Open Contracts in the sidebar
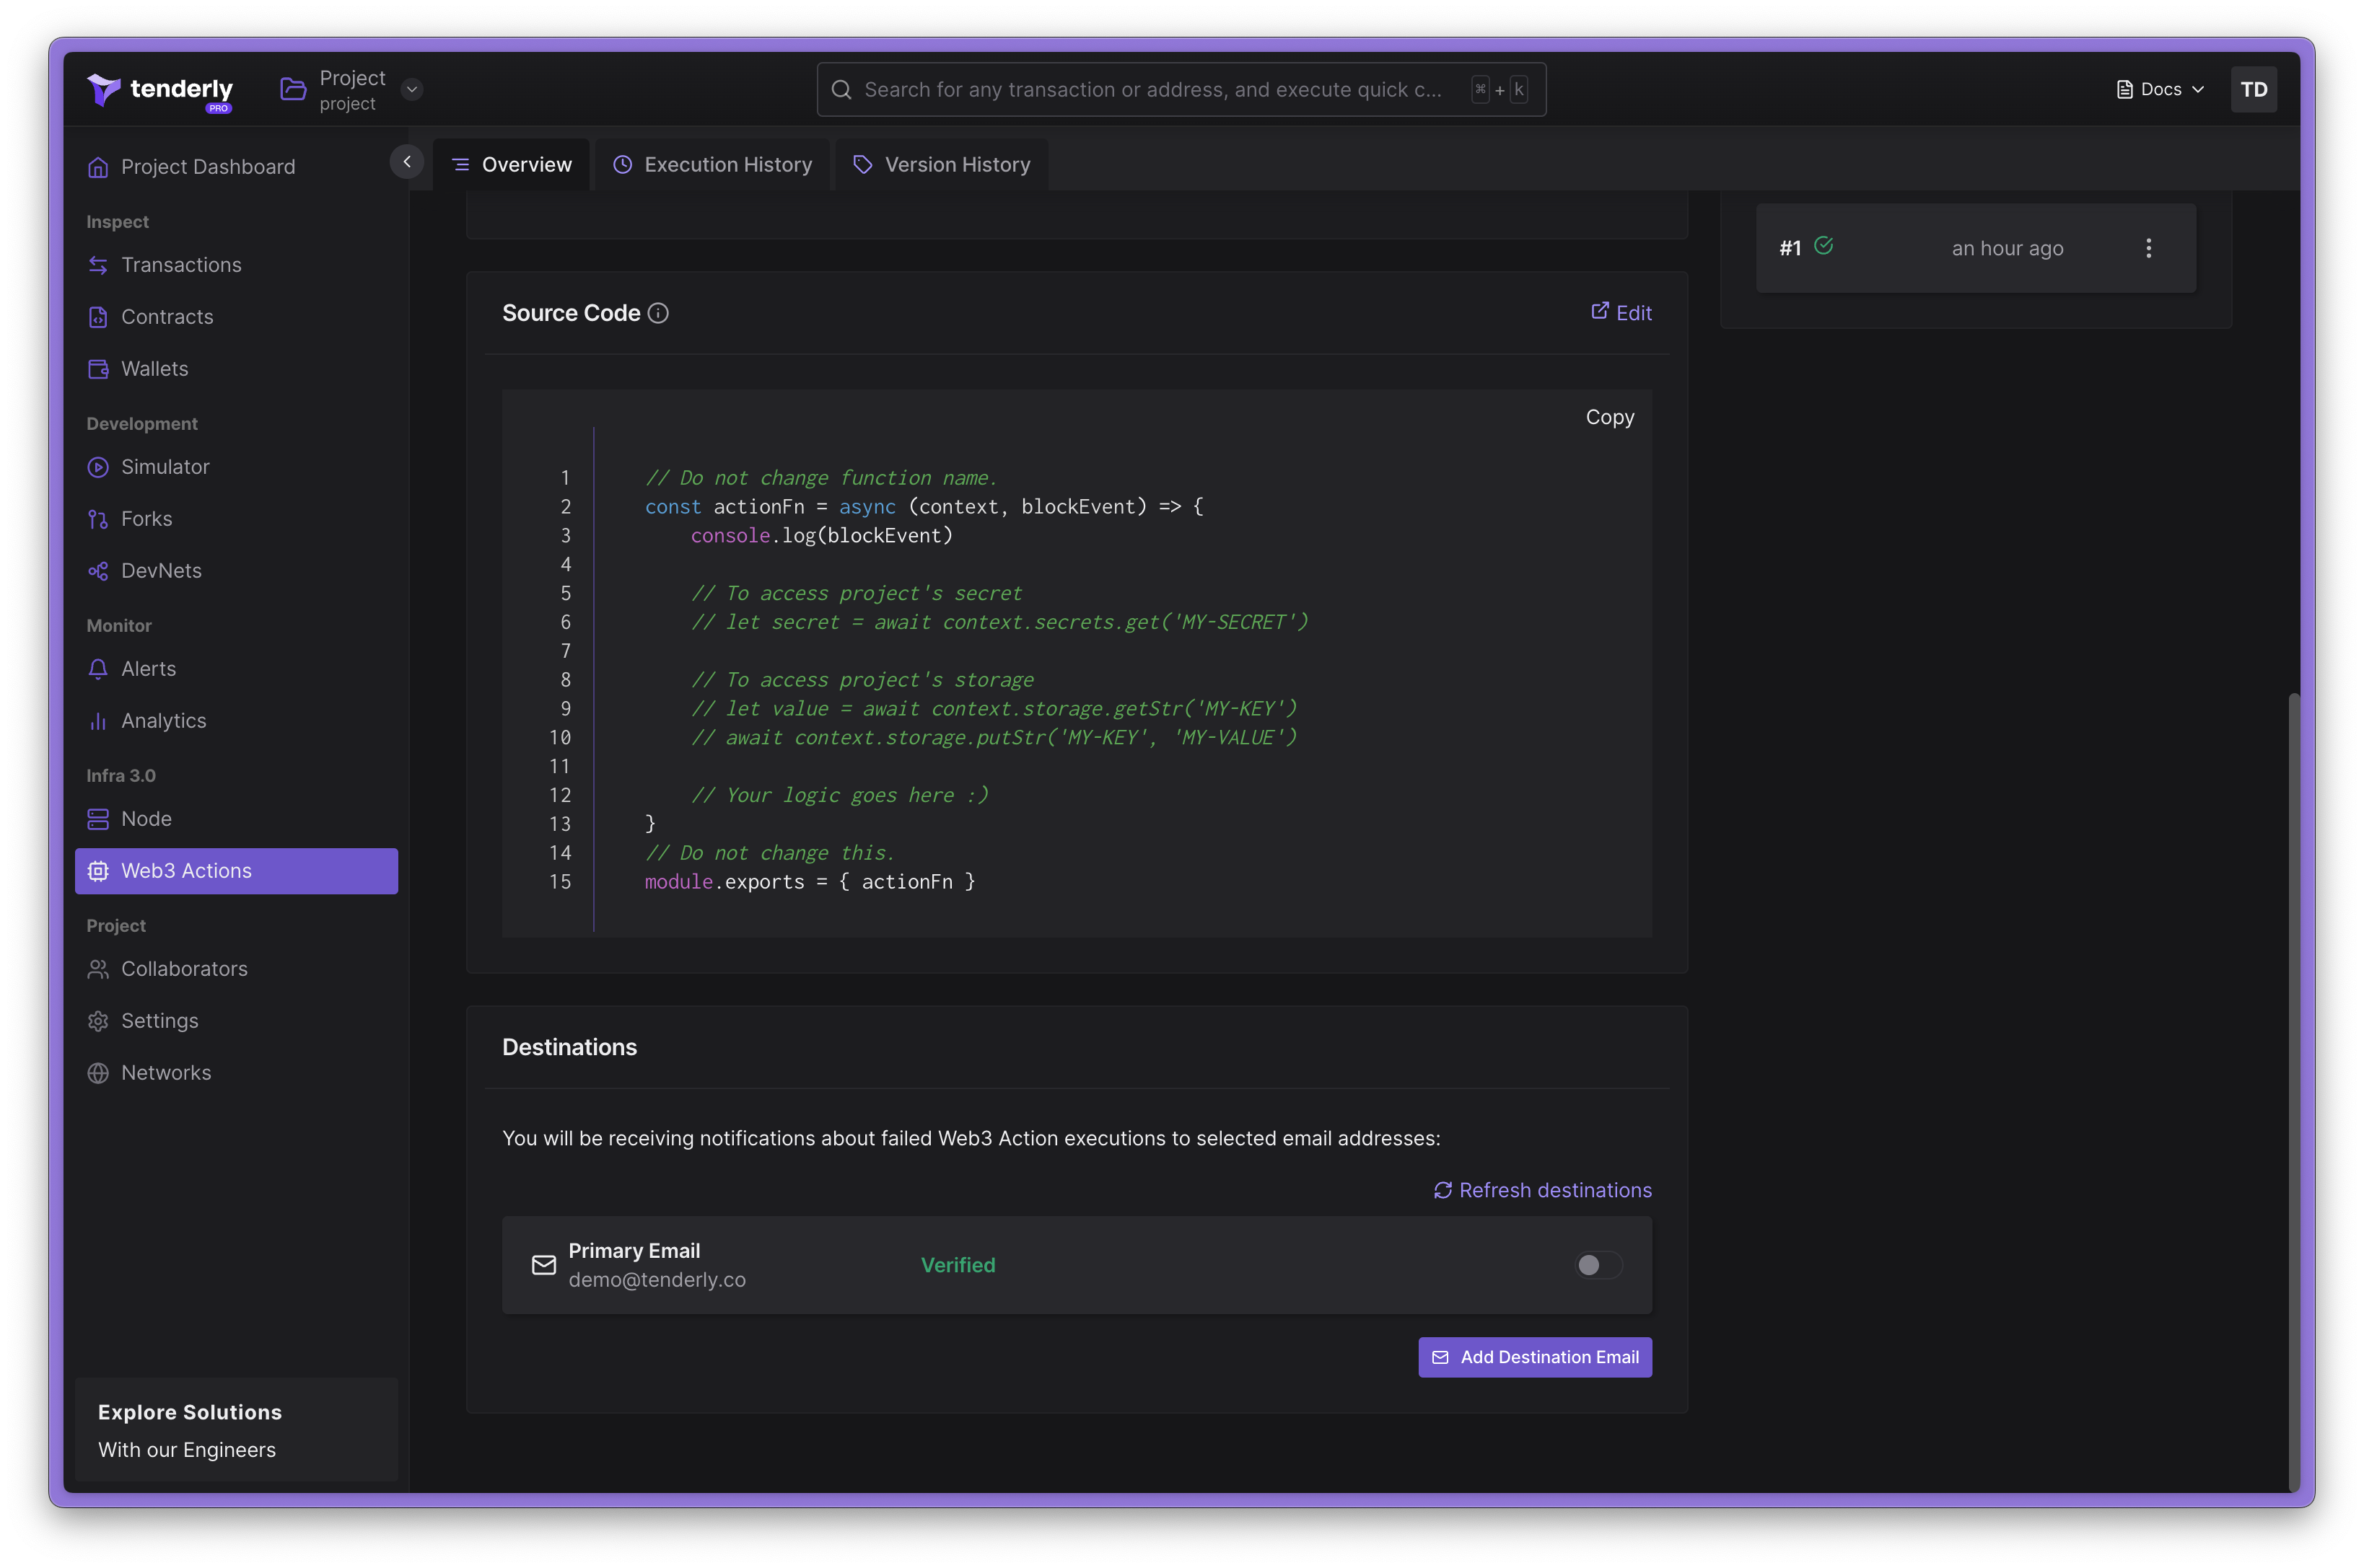2364x1568 pixels. (236, 317)
